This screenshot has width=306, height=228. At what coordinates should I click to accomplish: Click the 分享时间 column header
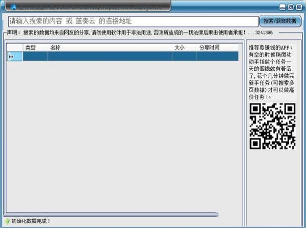(218, 47)
